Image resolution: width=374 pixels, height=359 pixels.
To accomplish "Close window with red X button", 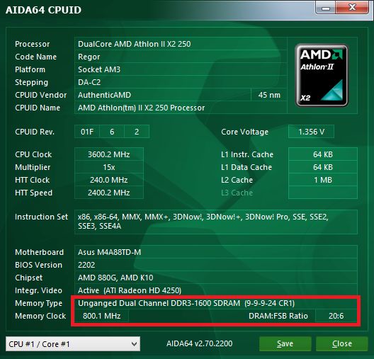I will (x=352, y=8).
